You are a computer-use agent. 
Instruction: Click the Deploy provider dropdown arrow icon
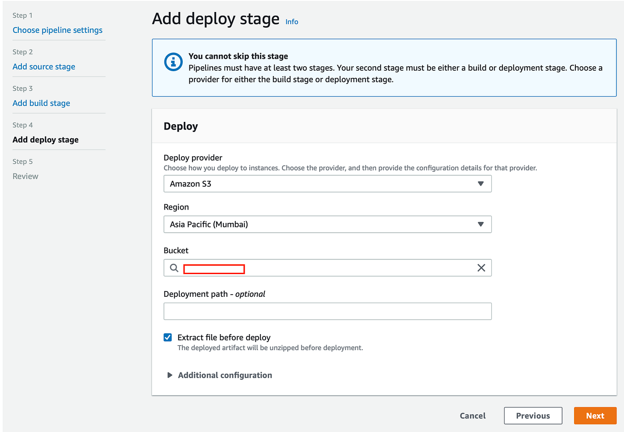pos(481,183)
